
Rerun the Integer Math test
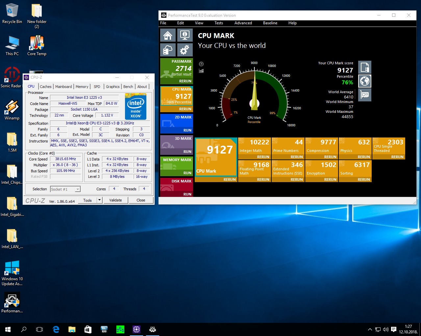(263, 157)
